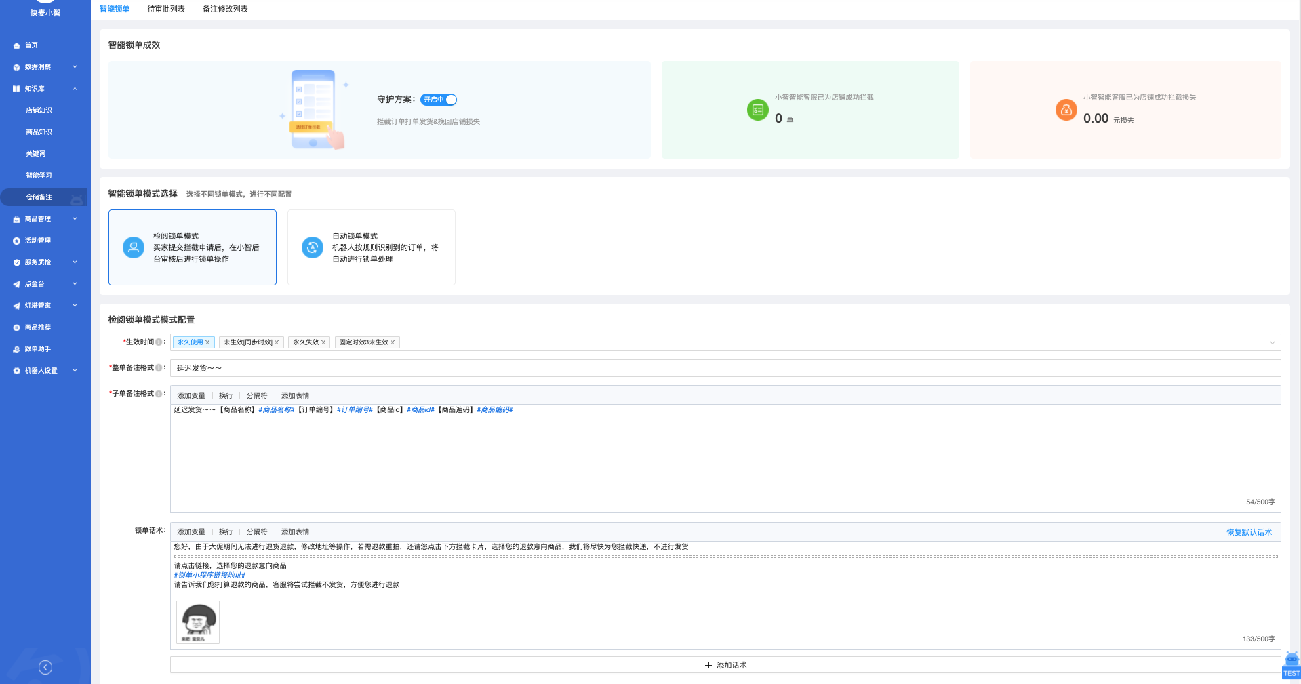Click 添加表情 in 子单备注格式 toolbar
The image size is (1301, 684).
click(296, 395)
